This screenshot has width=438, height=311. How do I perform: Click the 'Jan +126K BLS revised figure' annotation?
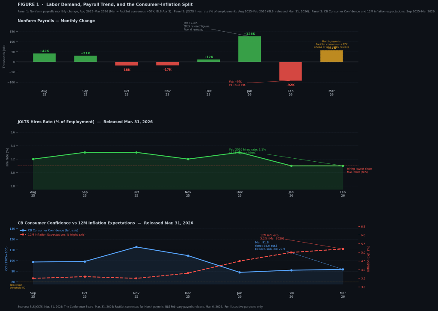[x=197, y=26]
